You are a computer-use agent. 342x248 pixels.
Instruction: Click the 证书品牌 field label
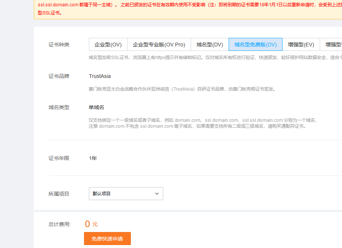tap(59, 76)
